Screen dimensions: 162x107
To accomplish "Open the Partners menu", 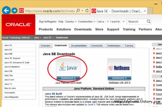I will point(145,29).
